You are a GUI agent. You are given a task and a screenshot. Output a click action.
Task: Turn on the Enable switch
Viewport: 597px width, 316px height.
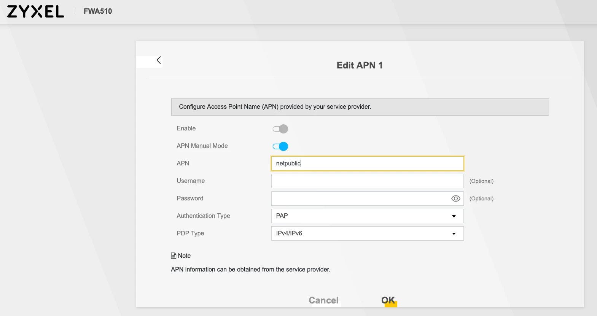tap(280, 129)
